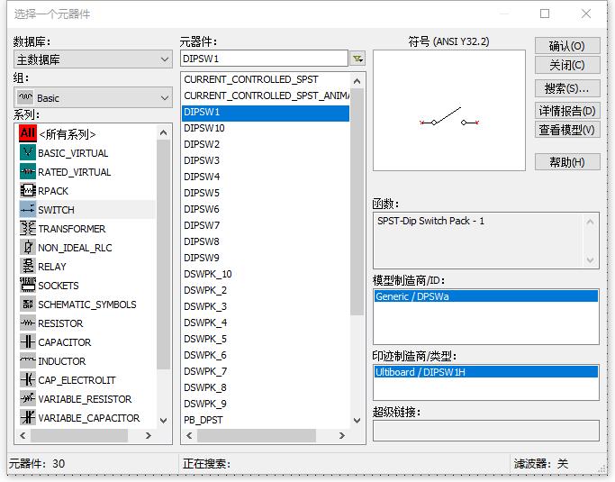The height and width of the screenshot is (482, 615).
Task: Click the TRANSFORMER series icon
Action: coord(27,228)
